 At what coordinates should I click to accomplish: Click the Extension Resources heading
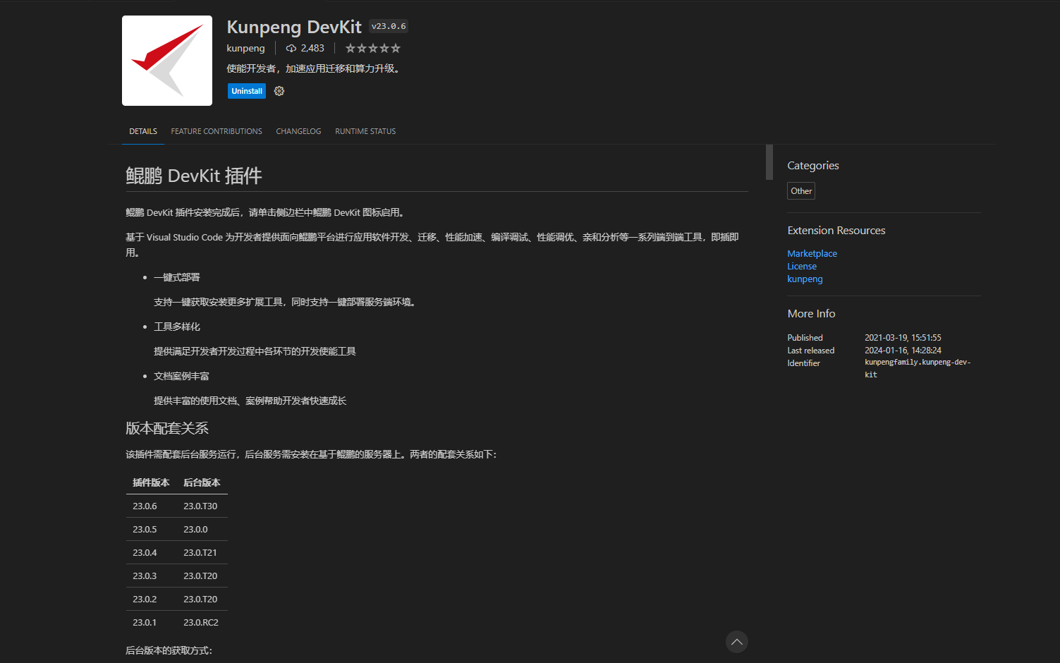click(836, 231)
